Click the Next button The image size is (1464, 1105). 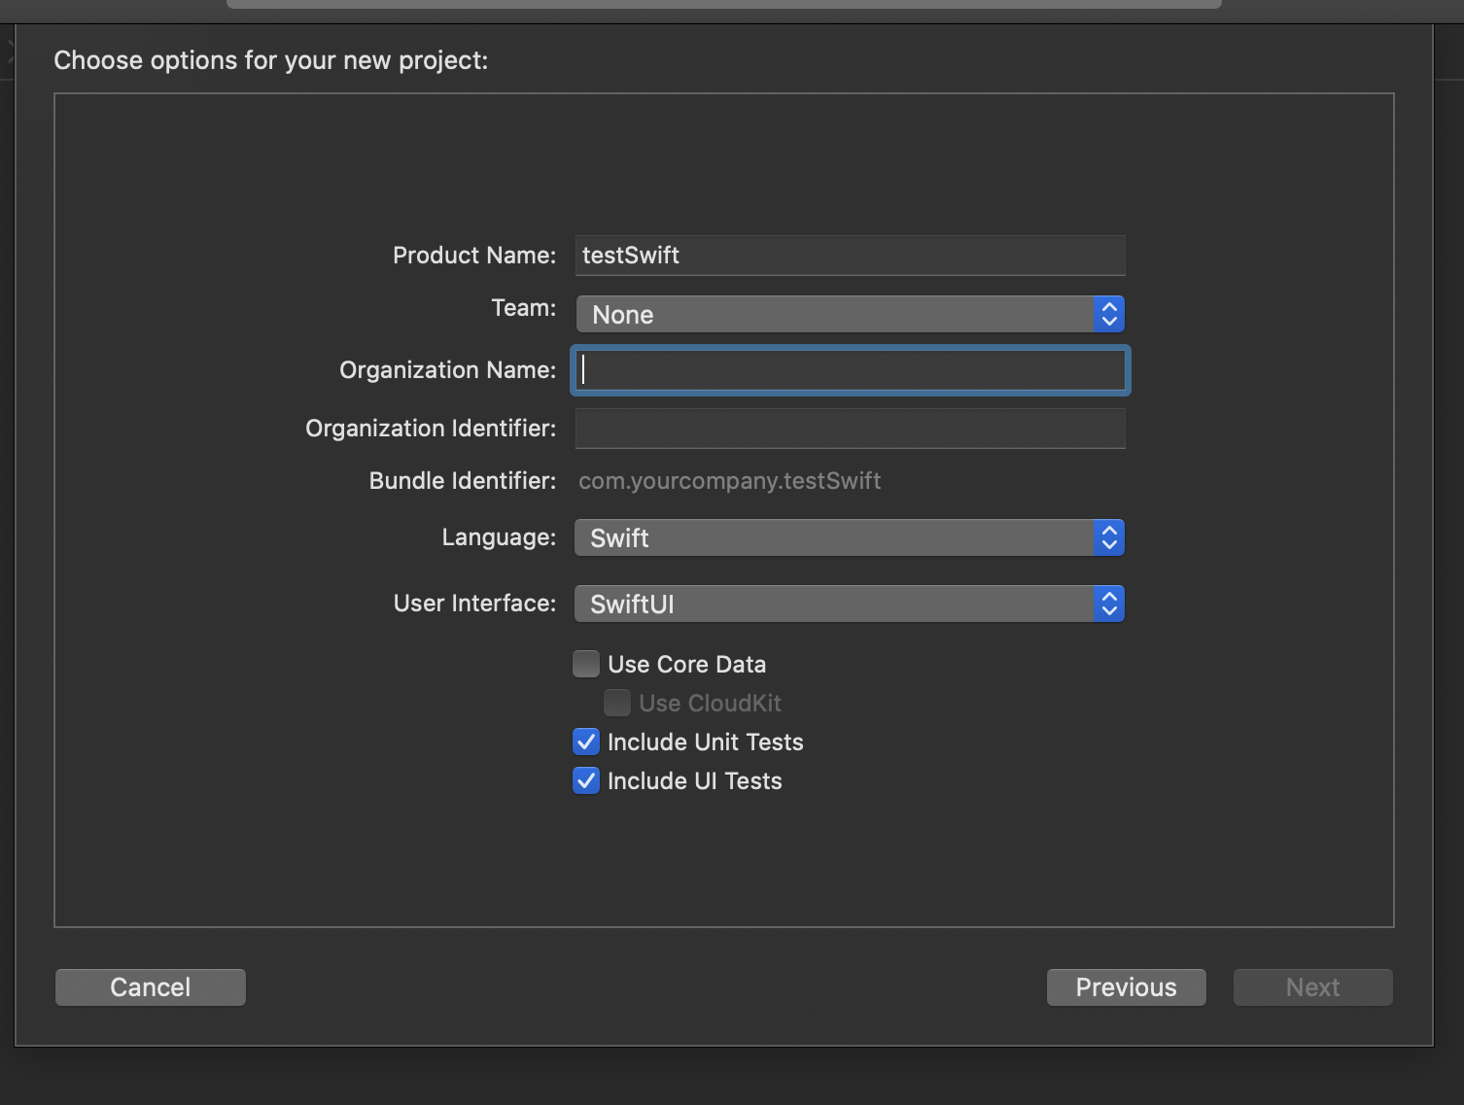click(x=1312, y=987)
